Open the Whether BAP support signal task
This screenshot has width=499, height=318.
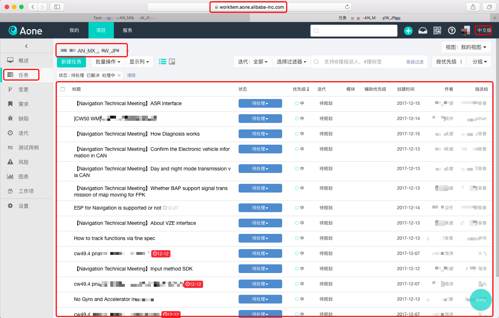[x=152, y=191]
